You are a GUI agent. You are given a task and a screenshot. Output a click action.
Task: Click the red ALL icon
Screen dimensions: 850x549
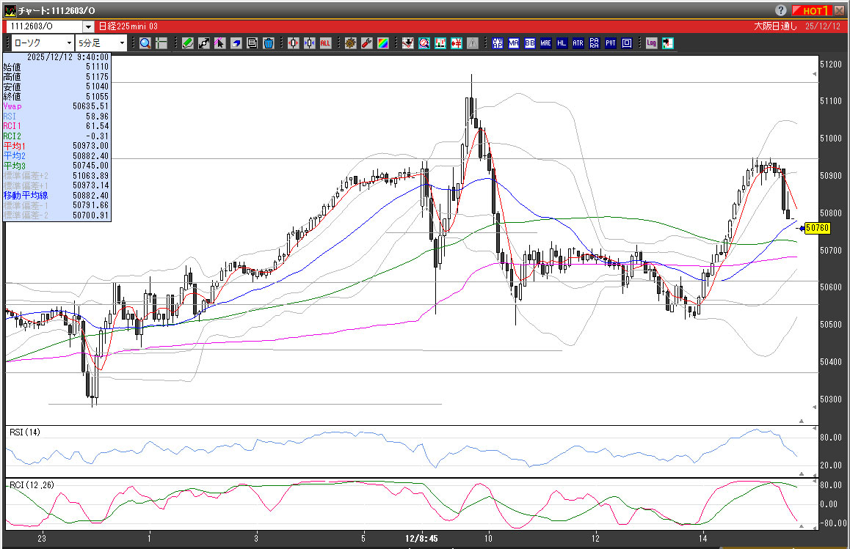[x=325, y=43]
